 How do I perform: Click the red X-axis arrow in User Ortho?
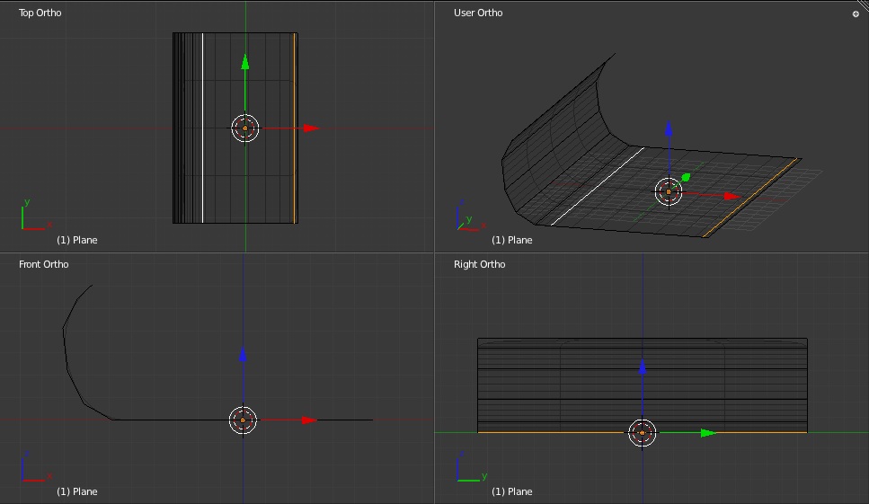coord(732,196)
